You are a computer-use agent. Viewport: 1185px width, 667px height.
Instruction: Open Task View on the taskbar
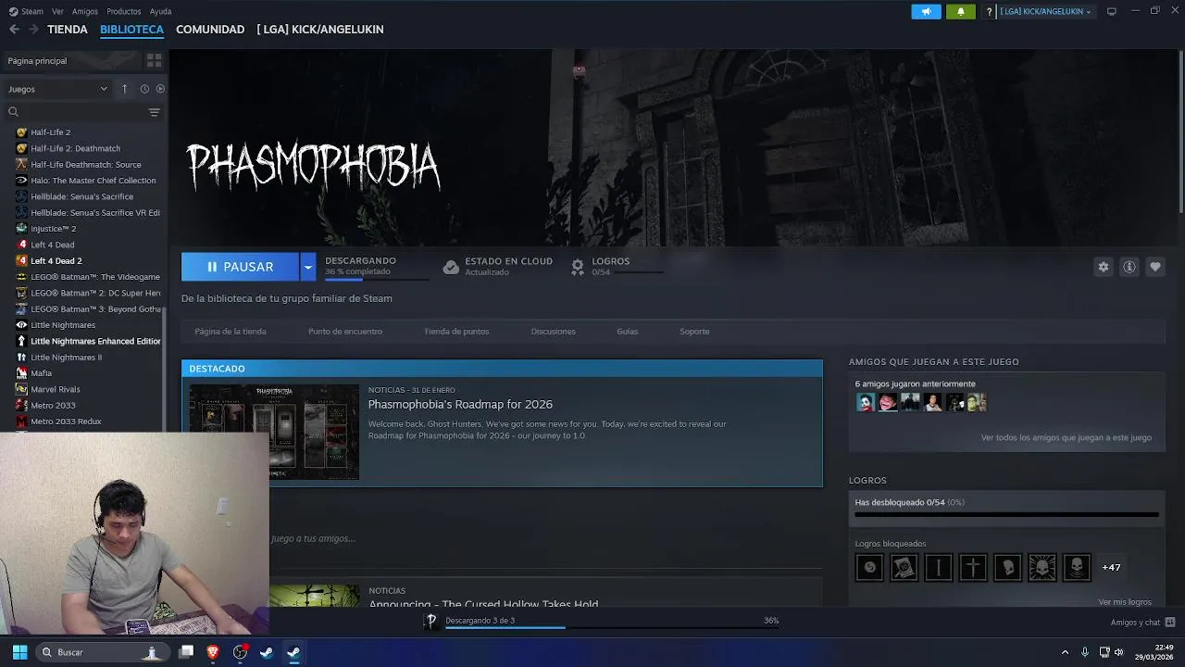186,652
